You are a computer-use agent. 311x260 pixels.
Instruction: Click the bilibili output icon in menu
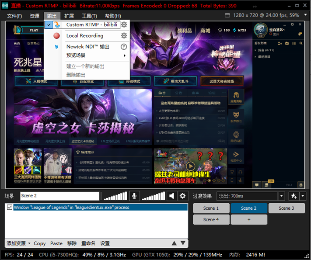[x=57, y=25]
